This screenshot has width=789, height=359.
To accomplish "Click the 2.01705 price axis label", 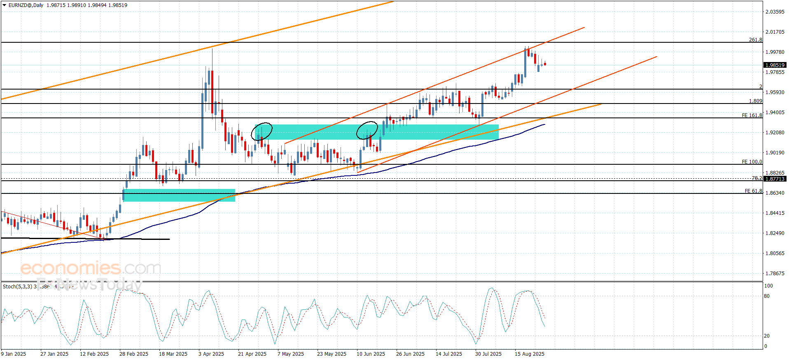I will (x=775, y=32).
